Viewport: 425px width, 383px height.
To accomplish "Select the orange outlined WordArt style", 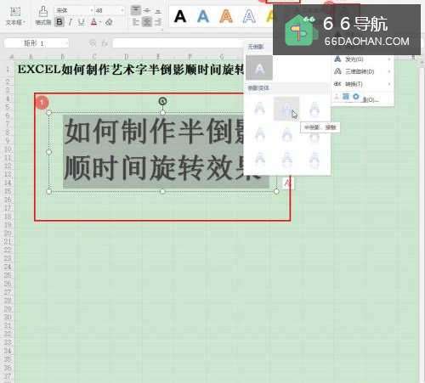I will tap(226, 16).
